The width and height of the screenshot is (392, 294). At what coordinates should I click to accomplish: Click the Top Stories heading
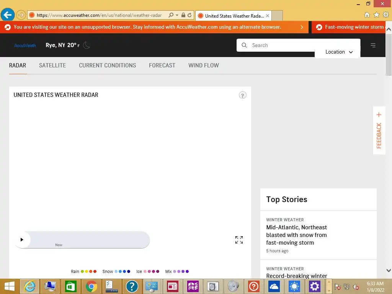(x=286, y=199)
